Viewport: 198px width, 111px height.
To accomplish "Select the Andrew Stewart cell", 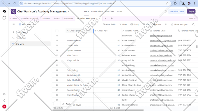I will point(79,40).
